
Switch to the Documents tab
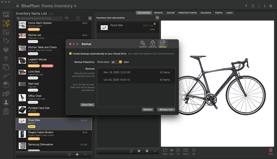coord(144,13)
